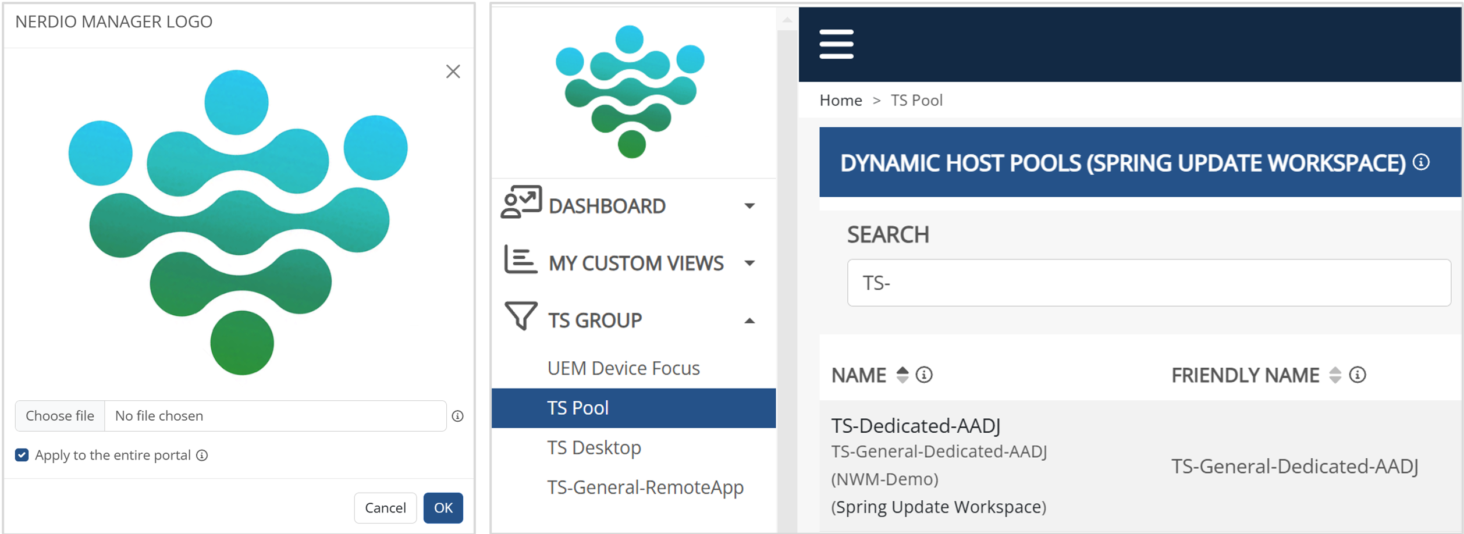Image resolution: width=1464 pixels, height=534 pixels.
Task: Click Choose file button
Action: [x=60, y=416]
